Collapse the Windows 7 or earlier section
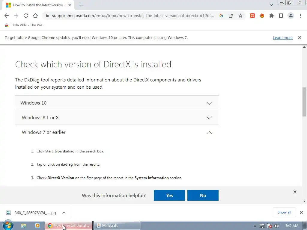Image resolution: width=307 pixels, height=230 pixels. 117,132
